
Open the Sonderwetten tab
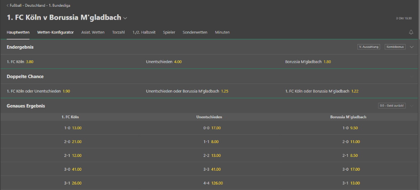195,32
